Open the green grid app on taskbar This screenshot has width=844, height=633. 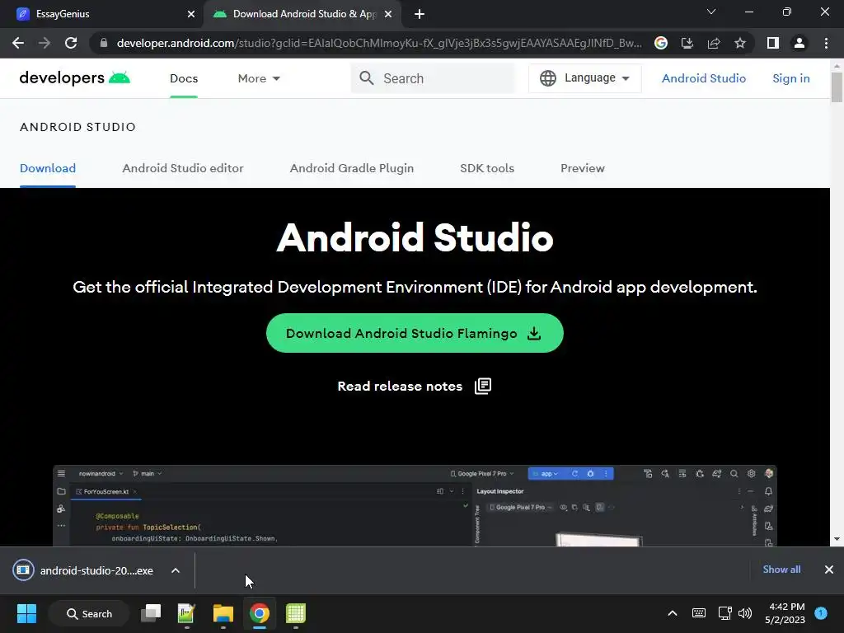click(296, 613)
